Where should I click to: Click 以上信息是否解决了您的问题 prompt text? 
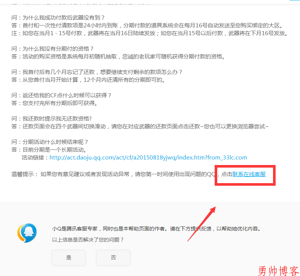(x=88, y=240)
